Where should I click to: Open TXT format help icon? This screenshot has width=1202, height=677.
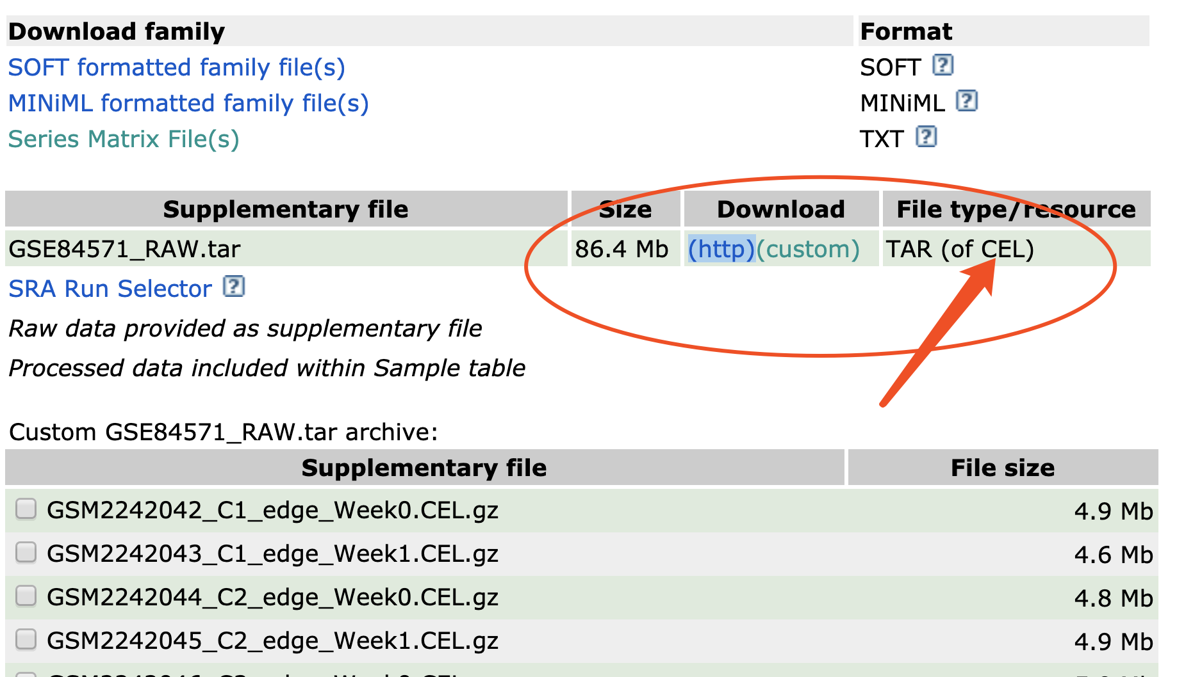[x=926, y=137]
